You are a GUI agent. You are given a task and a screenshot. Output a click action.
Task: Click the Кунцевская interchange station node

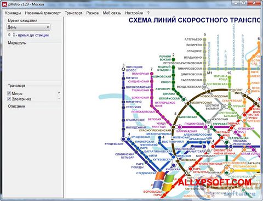coord(123,139)
